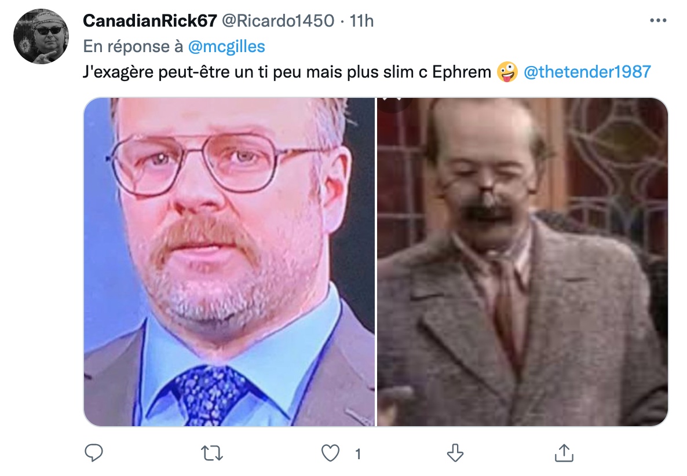Click the like count number 1
Screen dimensions: 687x476
[357, 454]
